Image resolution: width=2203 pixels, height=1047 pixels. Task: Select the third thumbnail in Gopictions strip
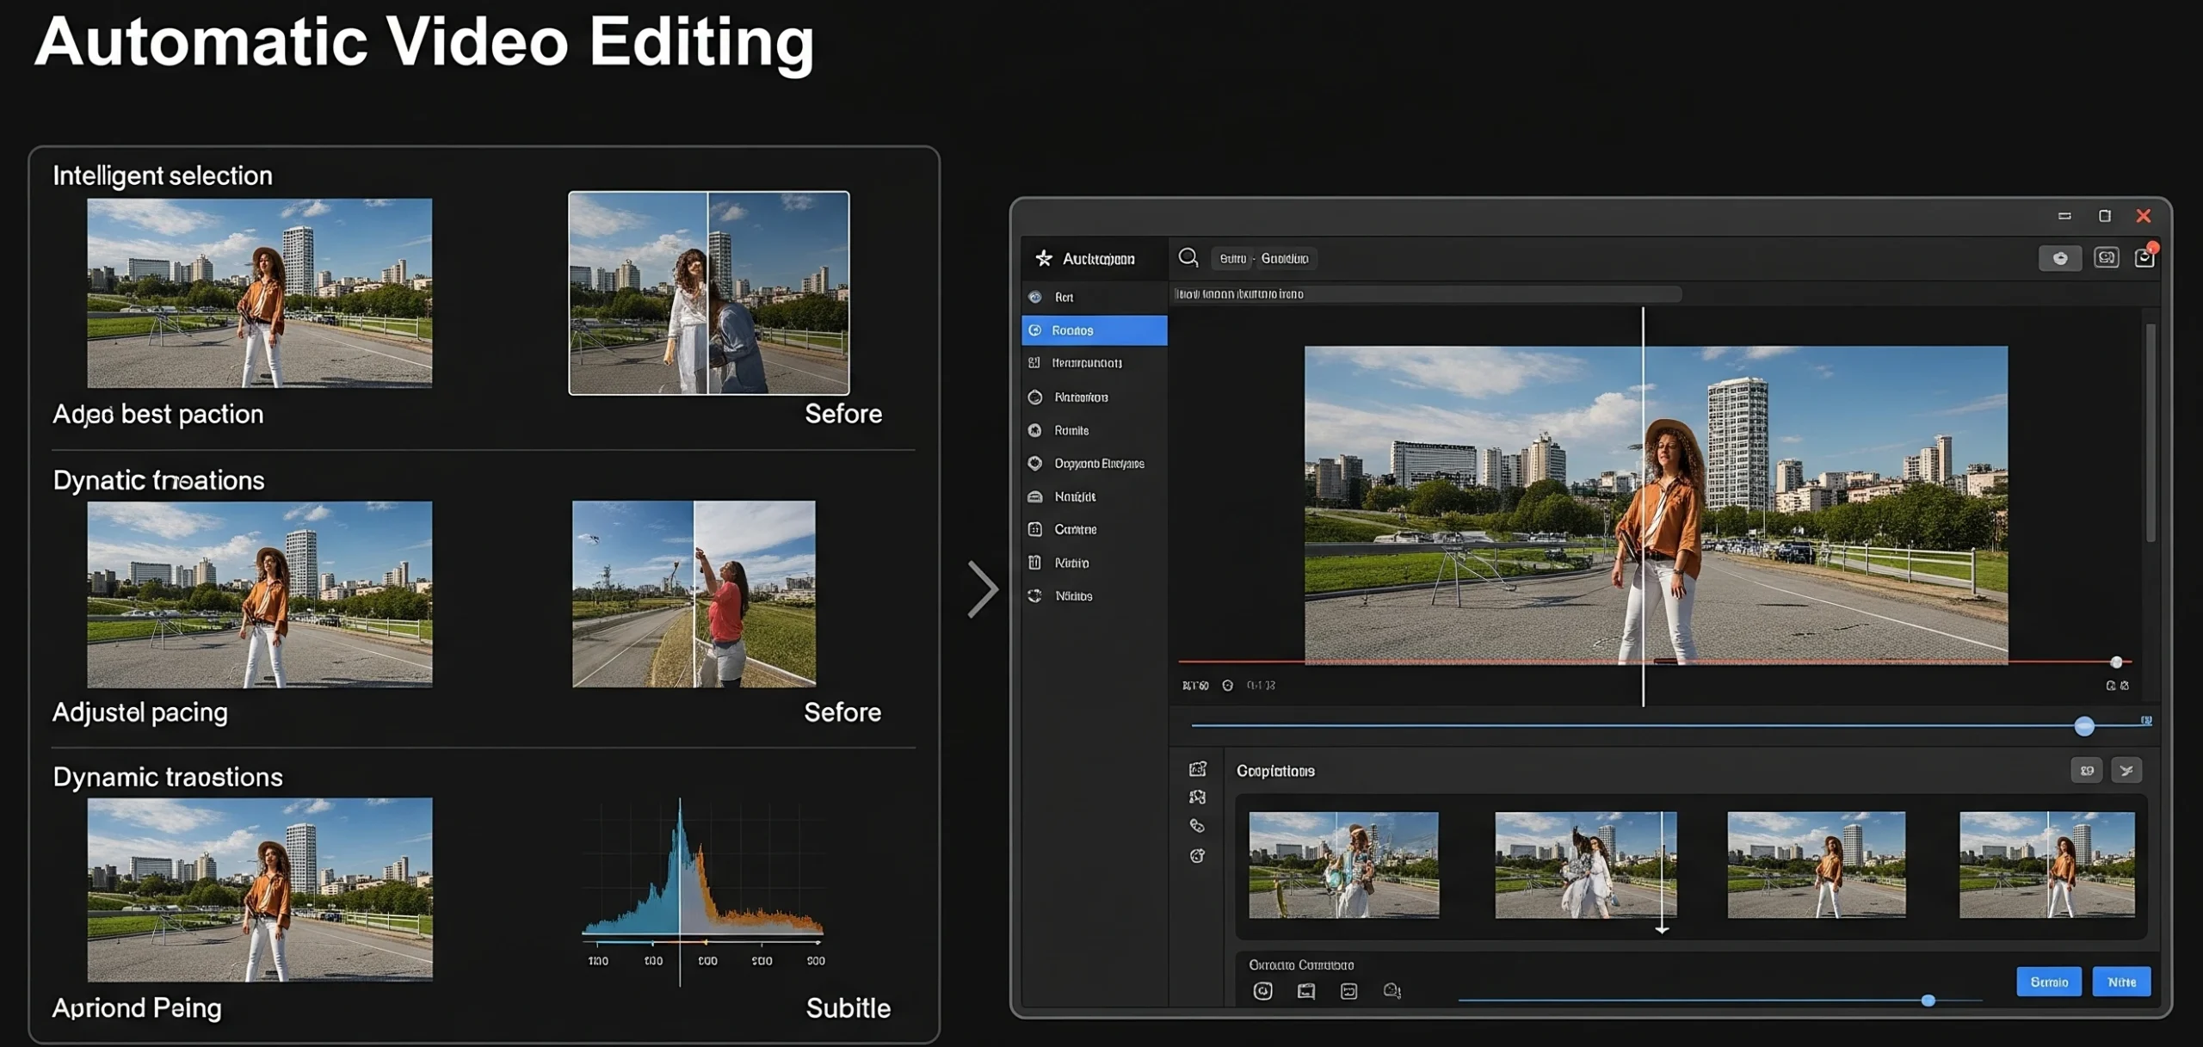(x=1816, y=865)
